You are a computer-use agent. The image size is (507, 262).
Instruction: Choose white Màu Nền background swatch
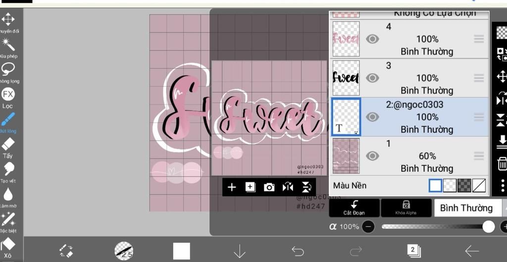(435, 186)
